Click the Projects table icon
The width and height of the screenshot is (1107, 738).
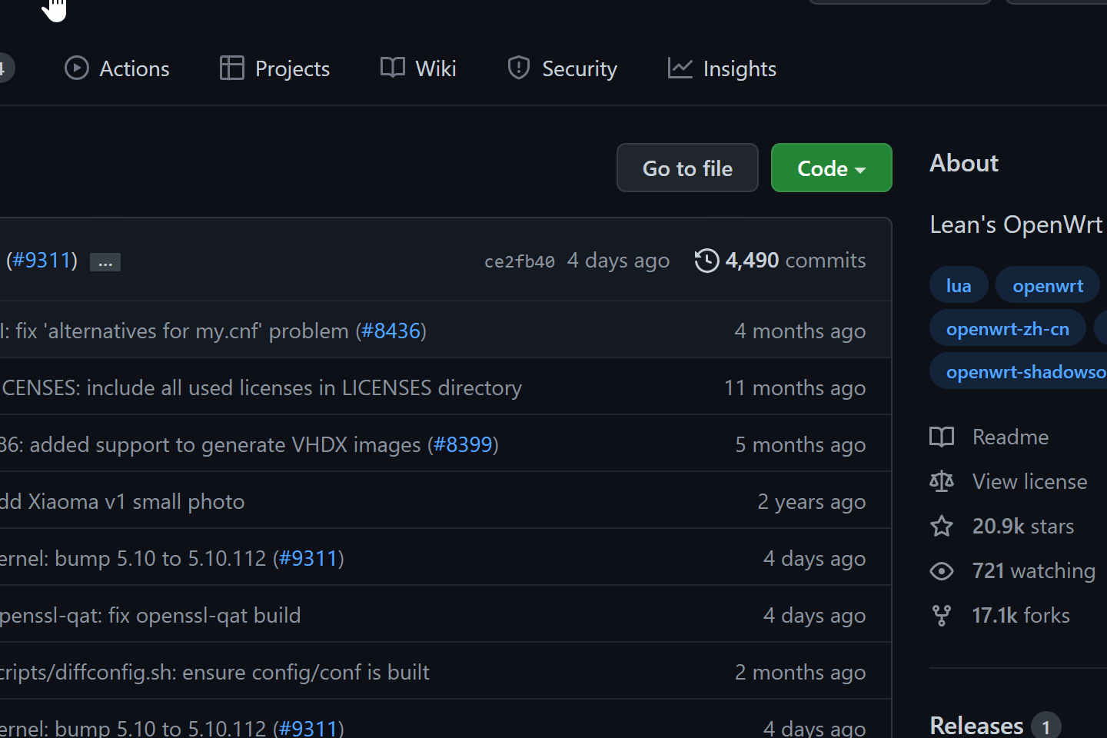tap(231, 68)
